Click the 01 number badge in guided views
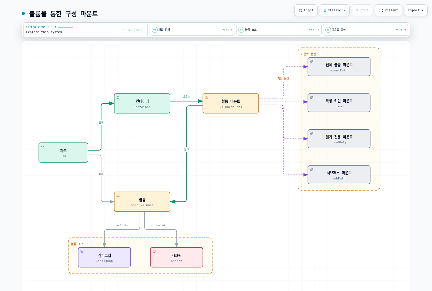 (x=155, y=30)
